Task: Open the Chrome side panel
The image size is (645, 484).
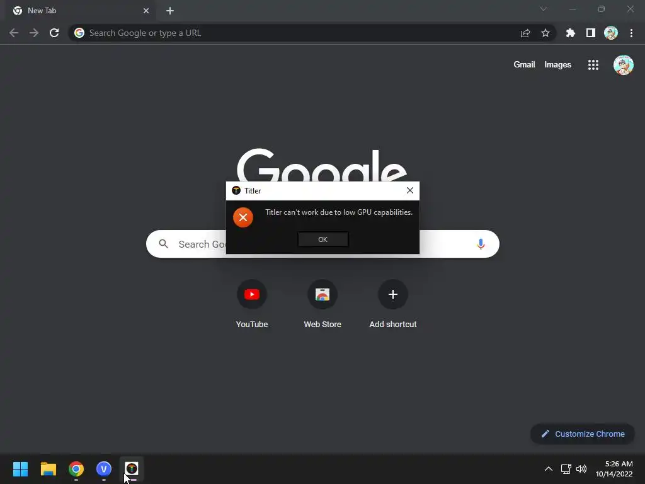Action: coord(591,33)
